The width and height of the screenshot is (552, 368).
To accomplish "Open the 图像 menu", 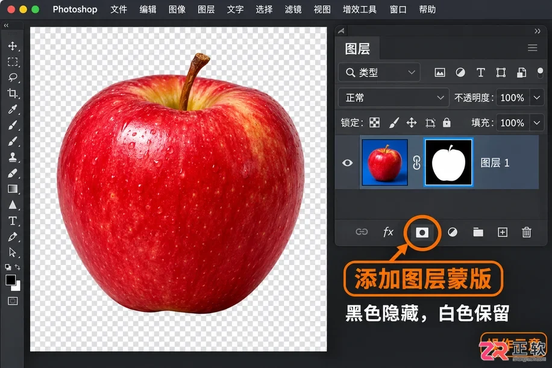I will click(177, 10).
